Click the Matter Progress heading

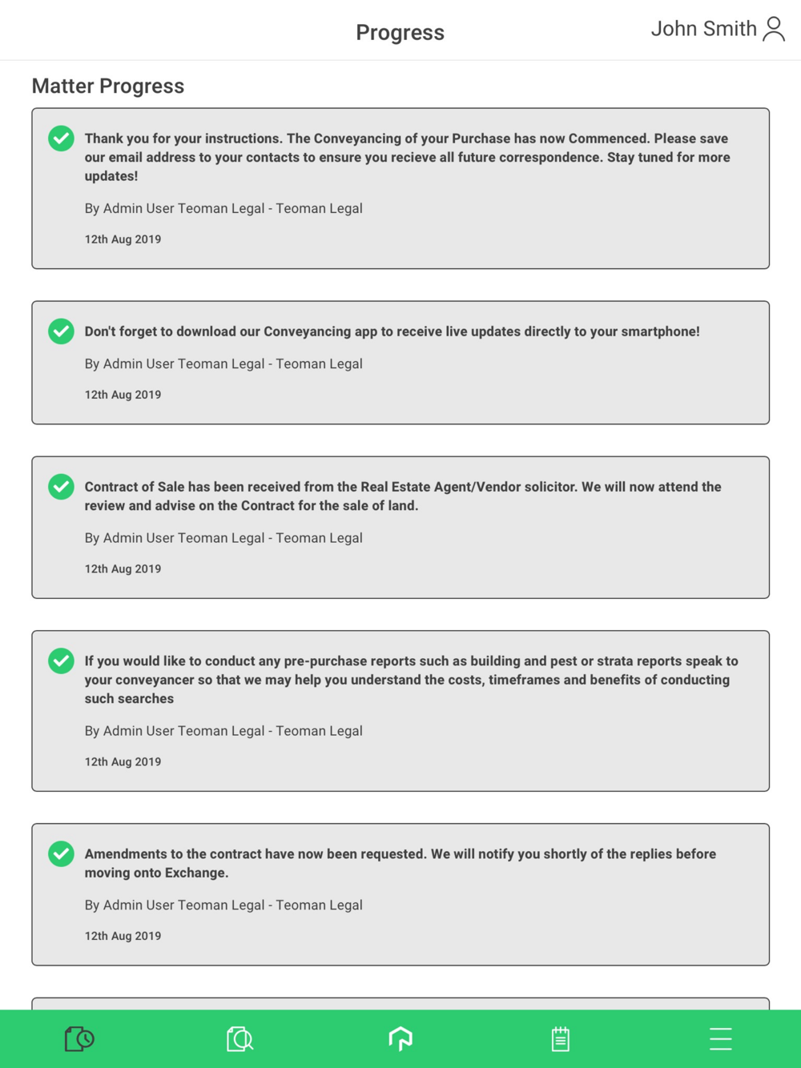[x=108, y=86]
